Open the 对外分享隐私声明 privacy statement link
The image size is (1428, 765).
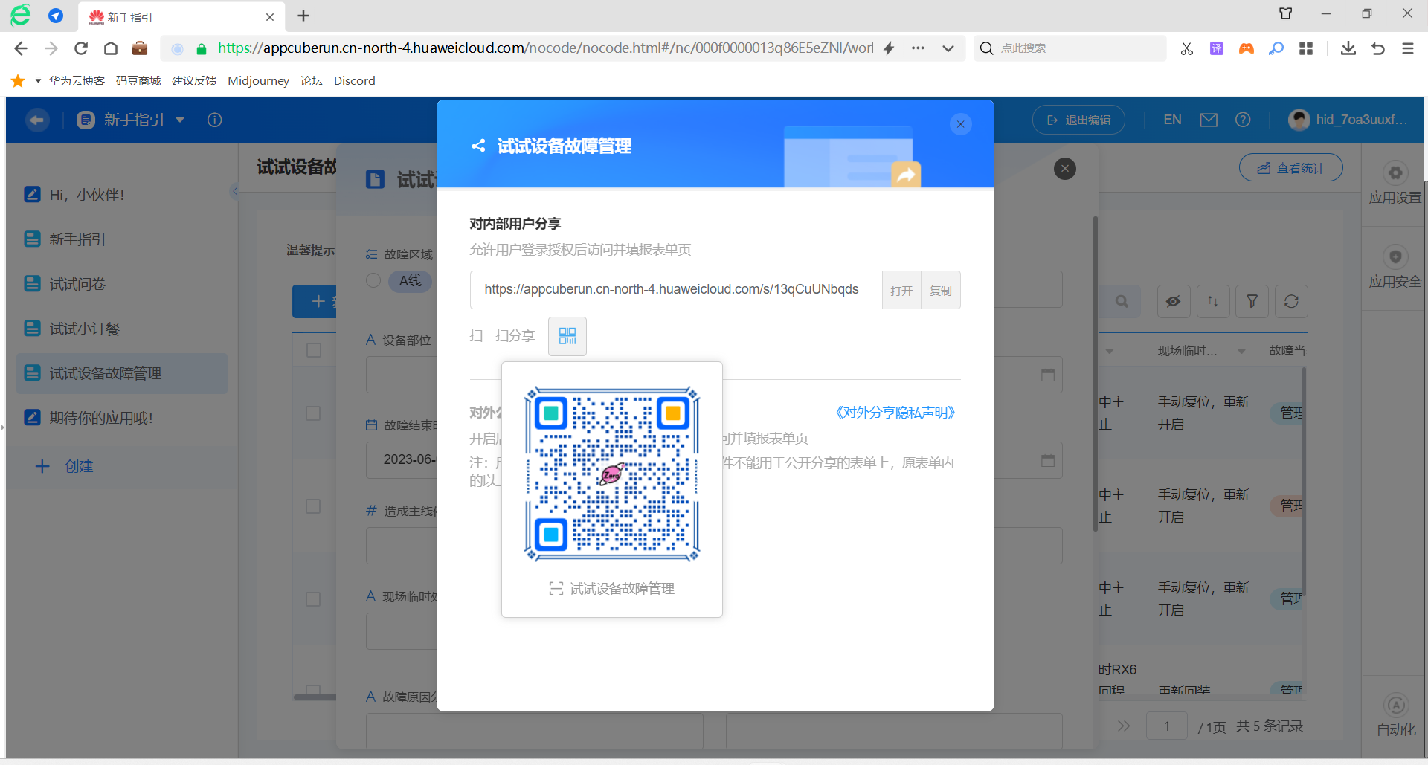point(895,413)
